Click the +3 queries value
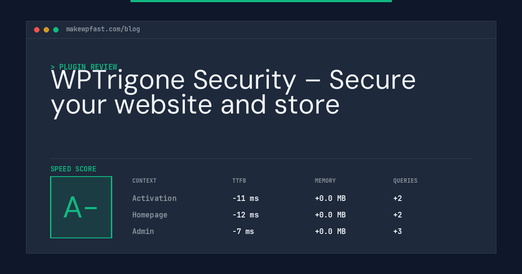This screenshot has width=522, height=274. [398, 231]
